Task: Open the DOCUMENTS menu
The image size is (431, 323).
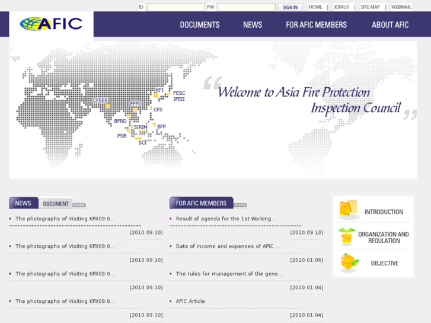Action: (200, 25)
